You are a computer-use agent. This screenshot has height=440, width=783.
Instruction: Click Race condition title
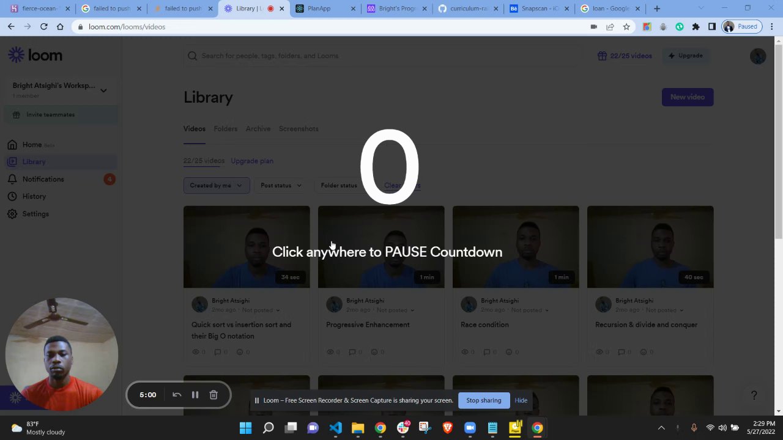click(x=484, y=324)
